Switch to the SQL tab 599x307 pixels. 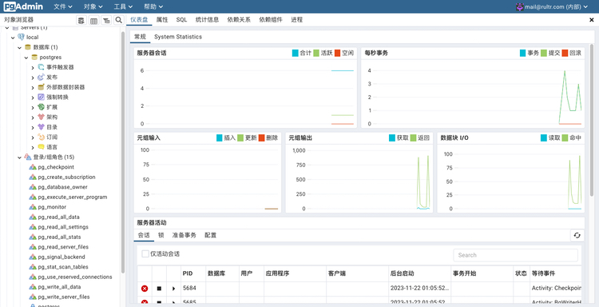[181, 20]
